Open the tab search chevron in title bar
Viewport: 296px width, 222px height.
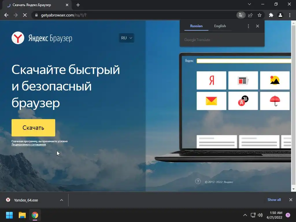(249, 4)
